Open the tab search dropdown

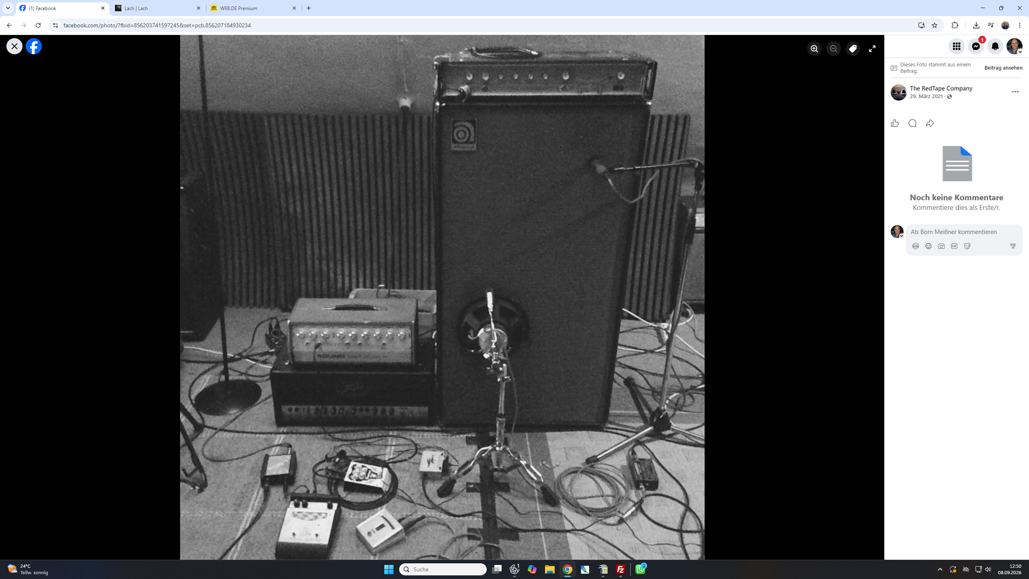[x=8, y=8]
